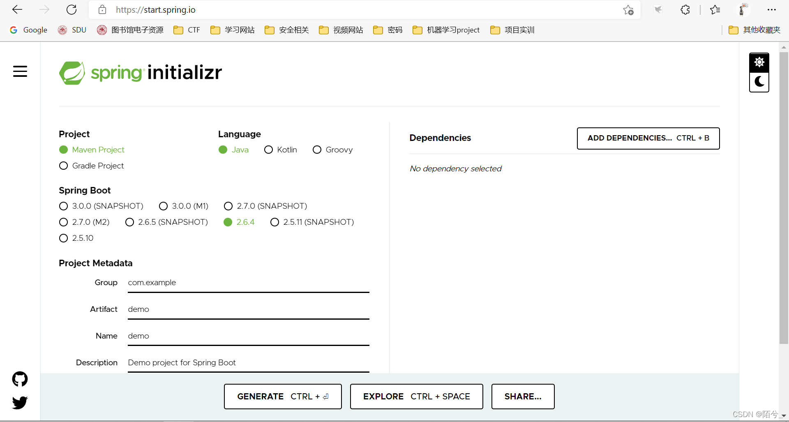Open 项目实训 bookmarks folder
The width and height of the screenshot is (789, 422).
[512, 30]
